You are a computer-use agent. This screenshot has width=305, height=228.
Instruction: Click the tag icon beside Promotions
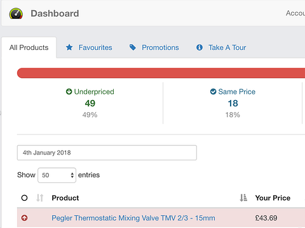click(133, 47)
